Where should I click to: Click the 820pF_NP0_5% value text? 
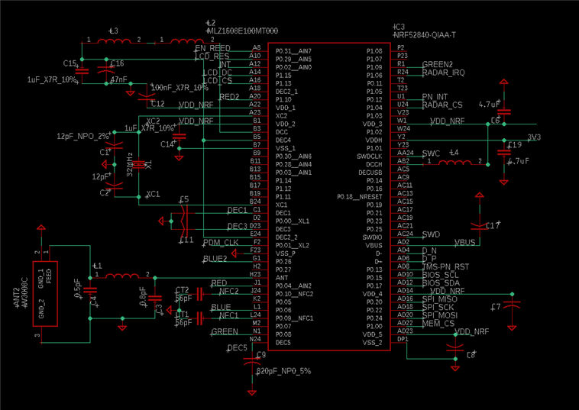pos(283,371)
